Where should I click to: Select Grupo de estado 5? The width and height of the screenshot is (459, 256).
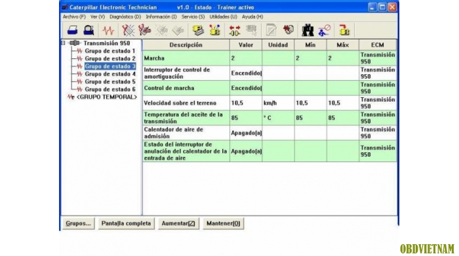pyautogui.click(x=110, y=81)
